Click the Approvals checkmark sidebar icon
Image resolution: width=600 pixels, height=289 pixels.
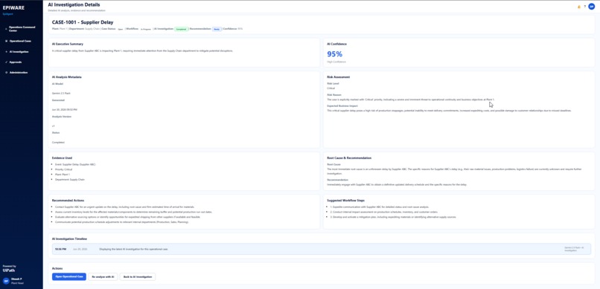(6, 62)
